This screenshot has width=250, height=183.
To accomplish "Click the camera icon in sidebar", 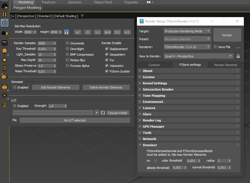I will click(5, 33).
